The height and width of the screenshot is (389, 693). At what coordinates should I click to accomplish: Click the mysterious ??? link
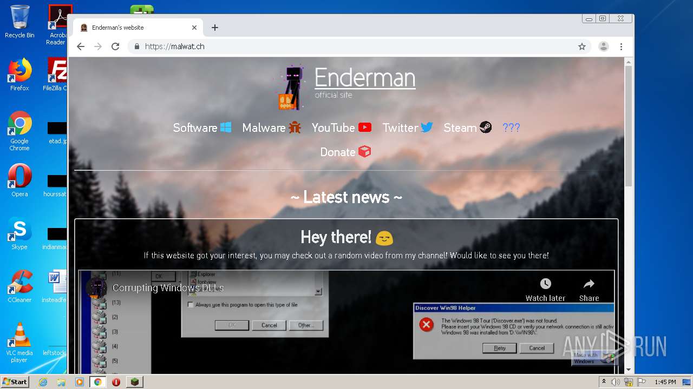(511, 128)
